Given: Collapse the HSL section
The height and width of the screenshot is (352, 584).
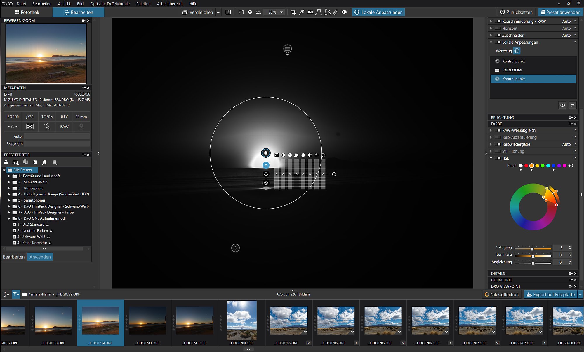Looking at the screenshot, I should point(491,158).
